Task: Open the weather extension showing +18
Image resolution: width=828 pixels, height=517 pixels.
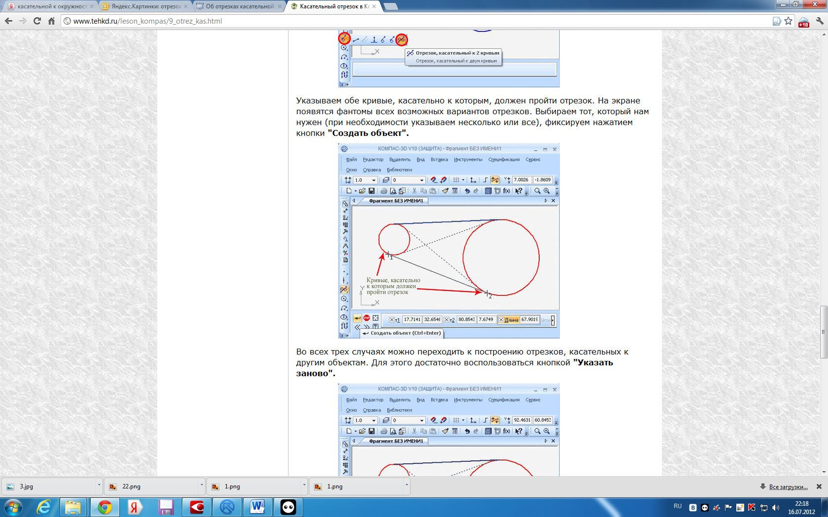Action: click(x=804, y=22)
